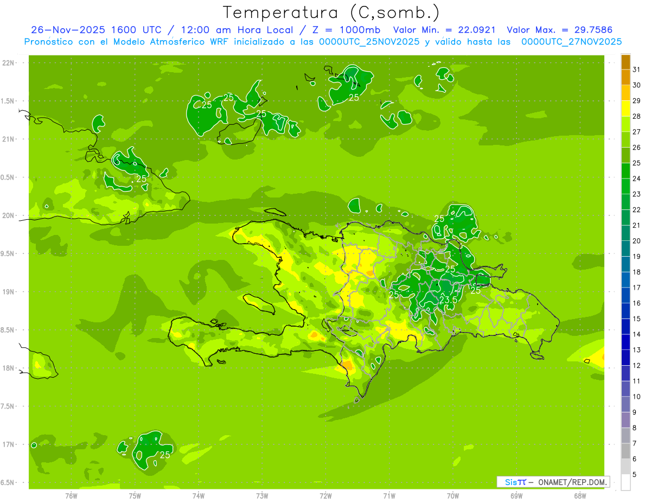
Task: Pick the dark blue swatch between legend values 13 and 14
Action: pyautogui.click(x=626, y=342)
